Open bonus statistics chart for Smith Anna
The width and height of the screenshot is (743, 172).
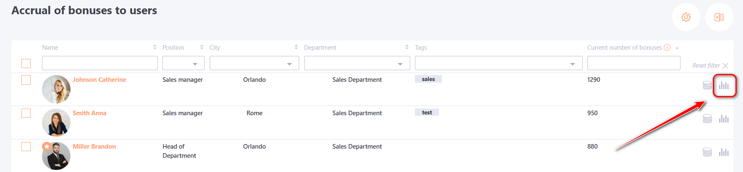point(724,119)
